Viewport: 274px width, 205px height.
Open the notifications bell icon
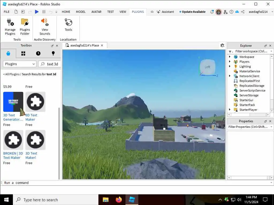(212, 12)
